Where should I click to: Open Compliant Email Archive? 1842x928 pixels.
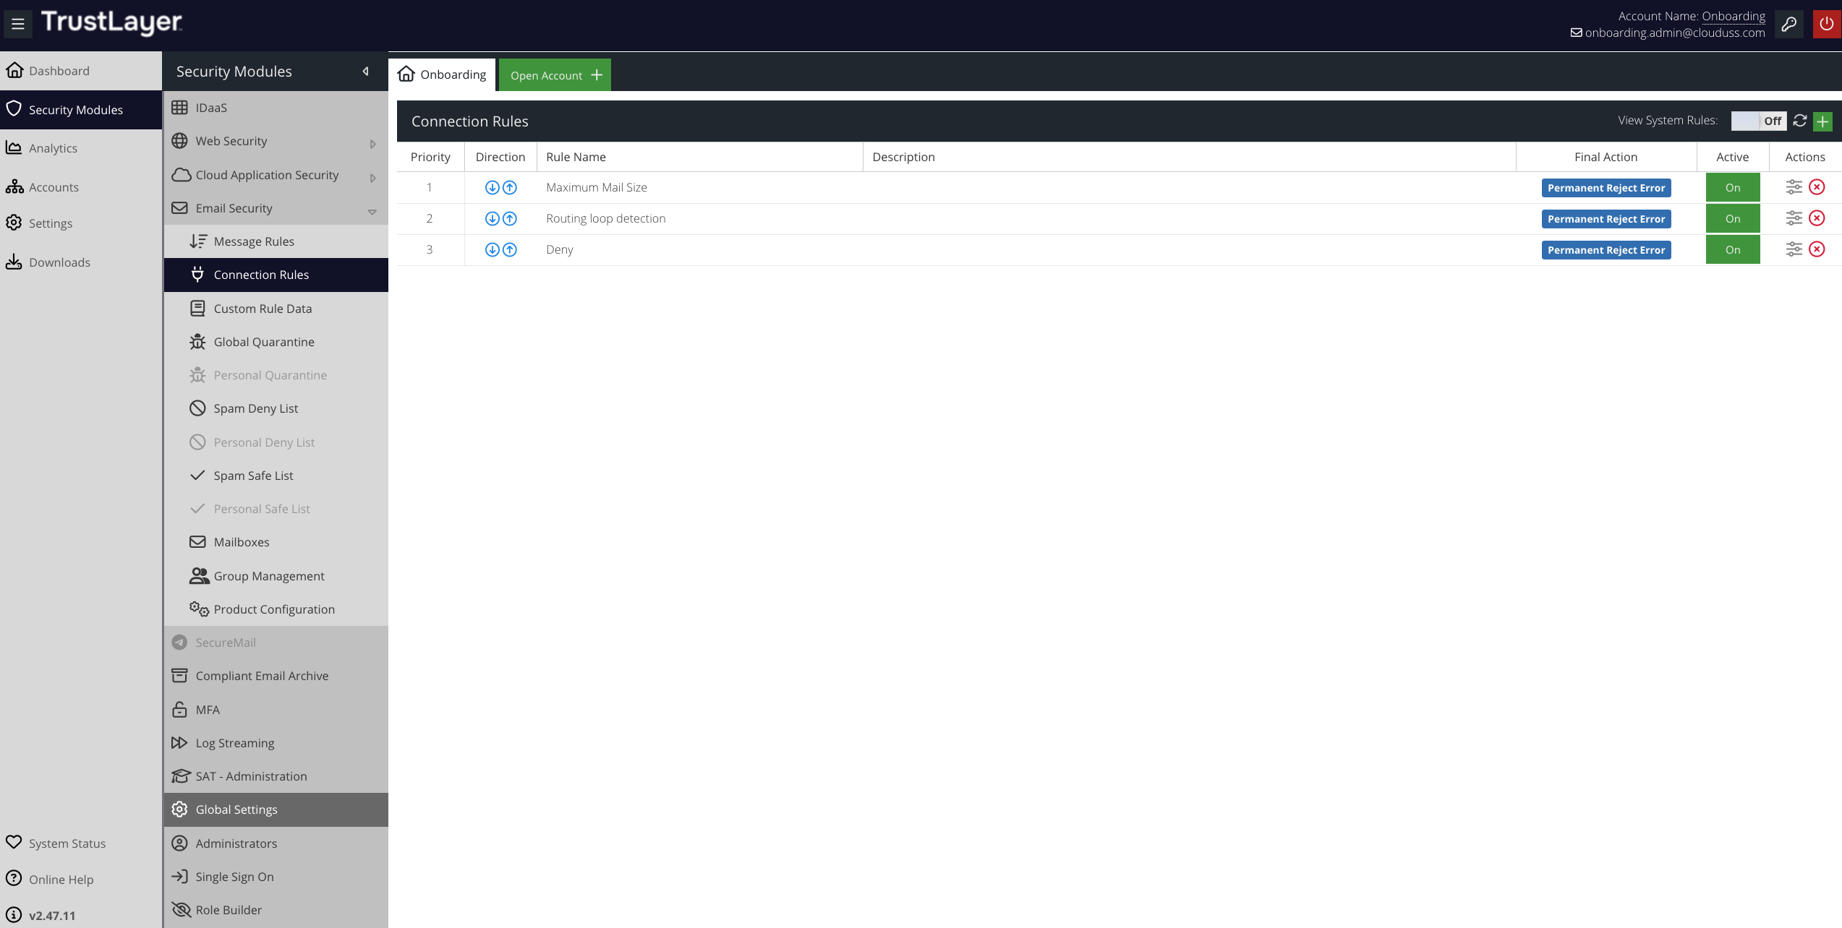click(x=276, y=676)
